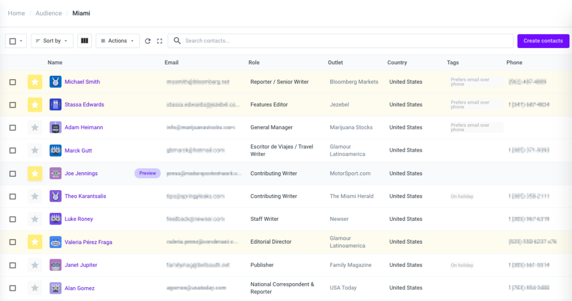Click Alan Gomez's avatar icon

click(x=55, y=288)
